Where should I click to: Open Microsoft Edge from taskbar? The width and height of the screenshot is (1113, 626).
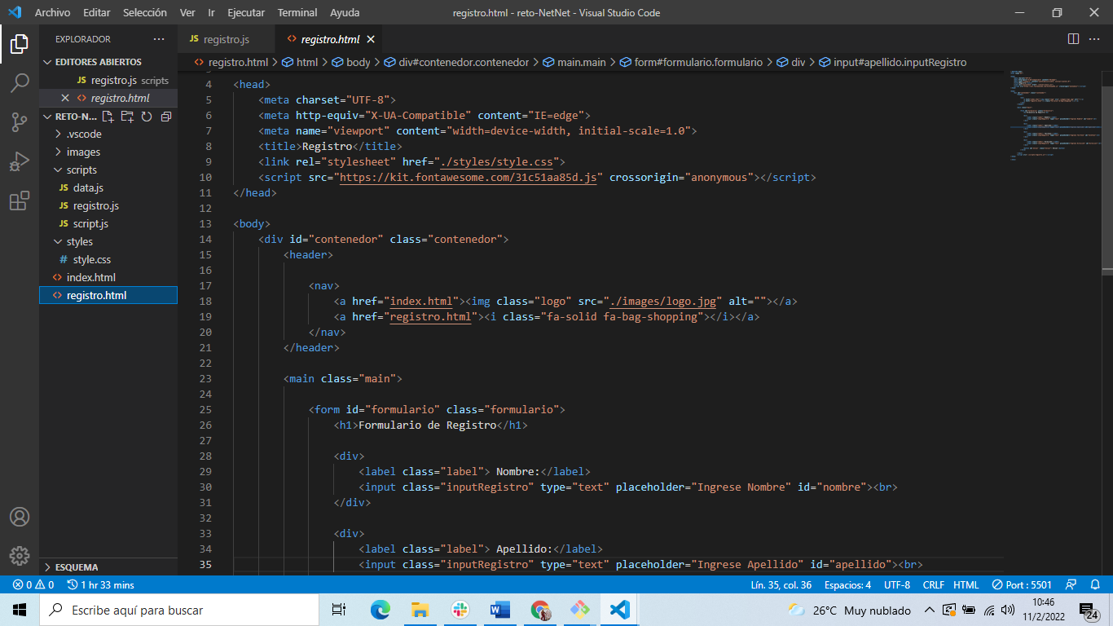point(381,610)
